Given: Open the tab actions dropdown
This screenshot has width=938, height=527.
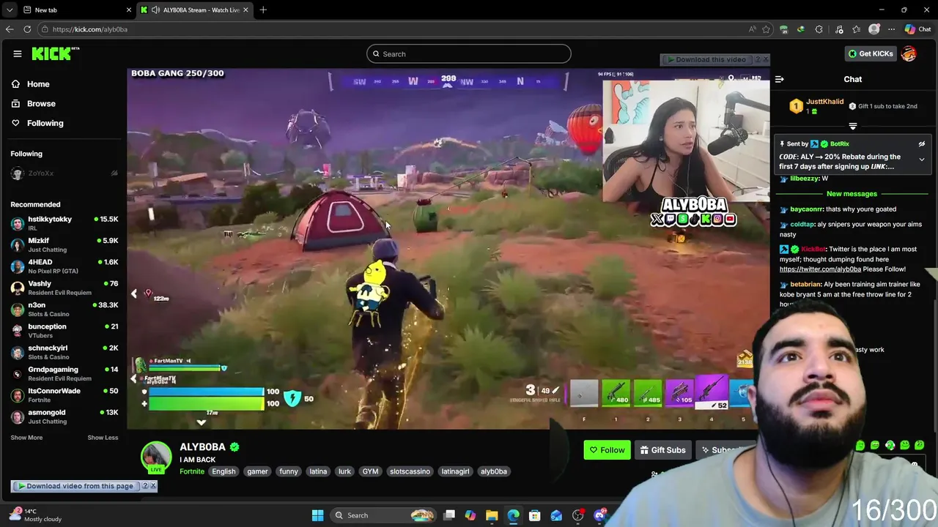Looking at the screenshot, I should click(10, 10).
